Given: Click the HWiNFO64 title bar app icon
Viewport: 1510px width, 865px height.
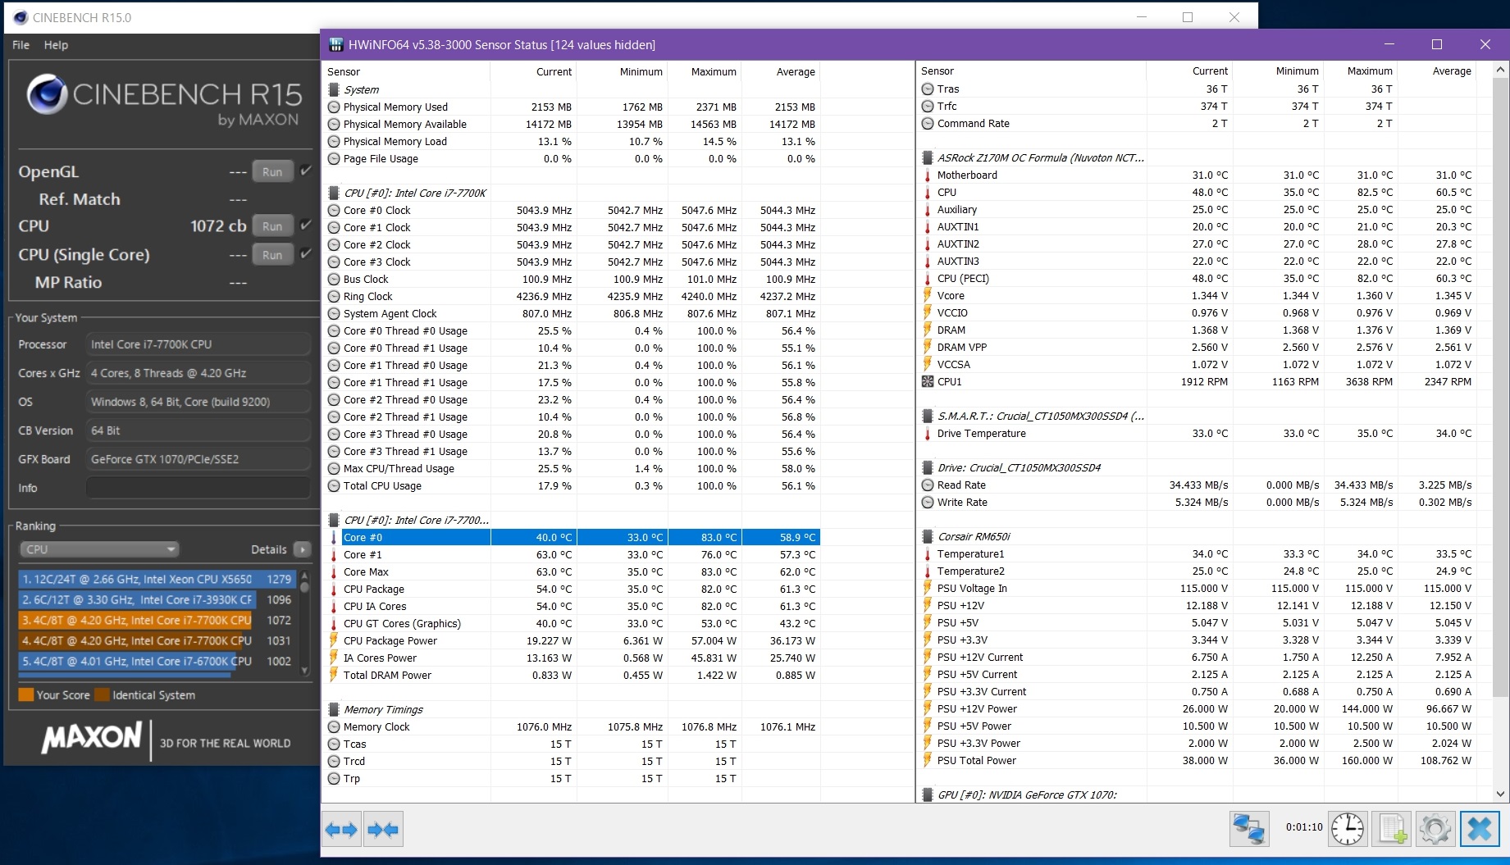Looking at the screenshot, I should click(x=335, y=44).
